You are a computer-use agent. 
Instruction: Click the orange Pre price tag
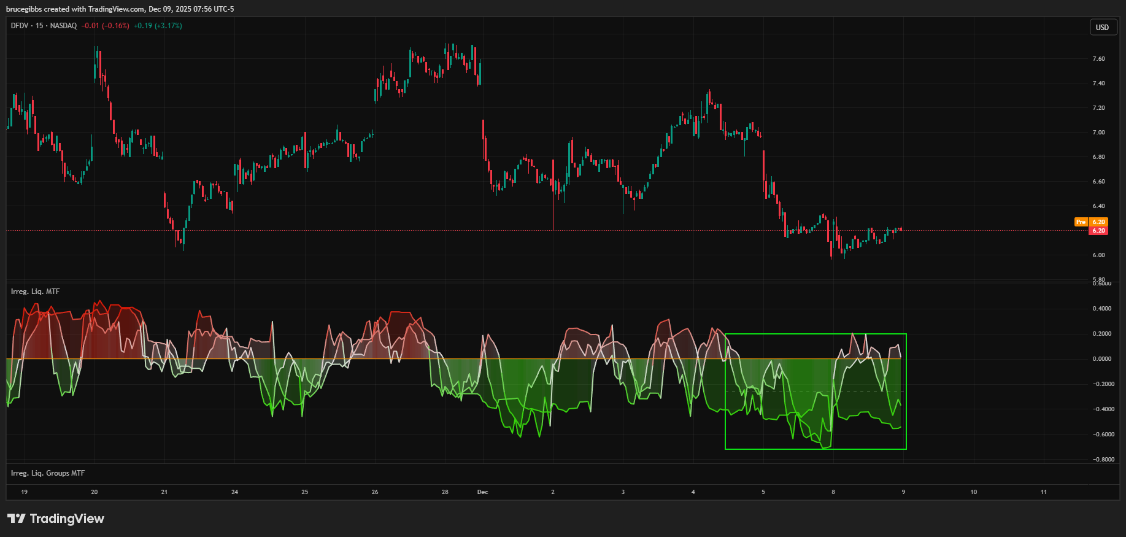[1081, 222]
